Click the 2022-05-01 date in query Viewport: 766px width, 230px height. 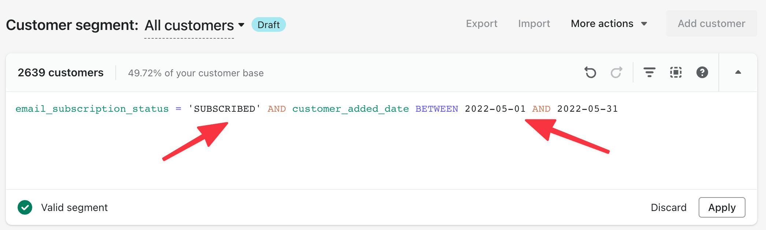pyautogui.click(x=495, y=109)
